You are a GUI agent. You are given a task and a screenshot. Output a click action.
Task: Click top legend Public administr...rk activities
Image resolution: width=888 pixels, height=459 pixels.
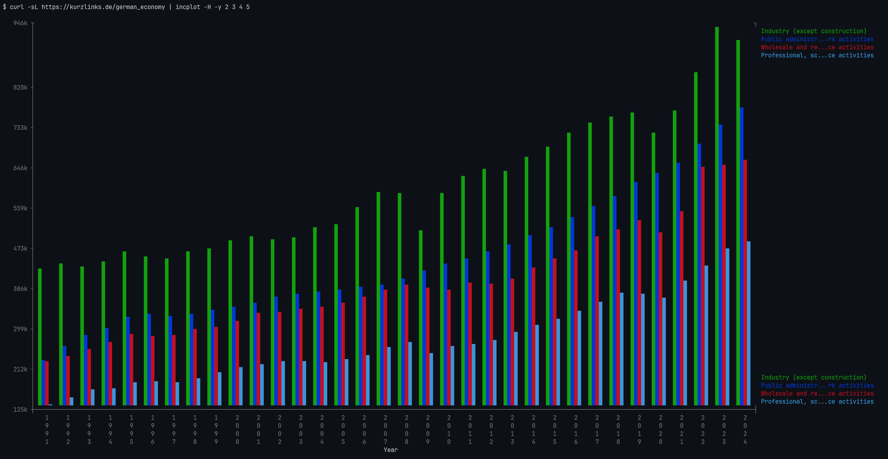(817, 39)
